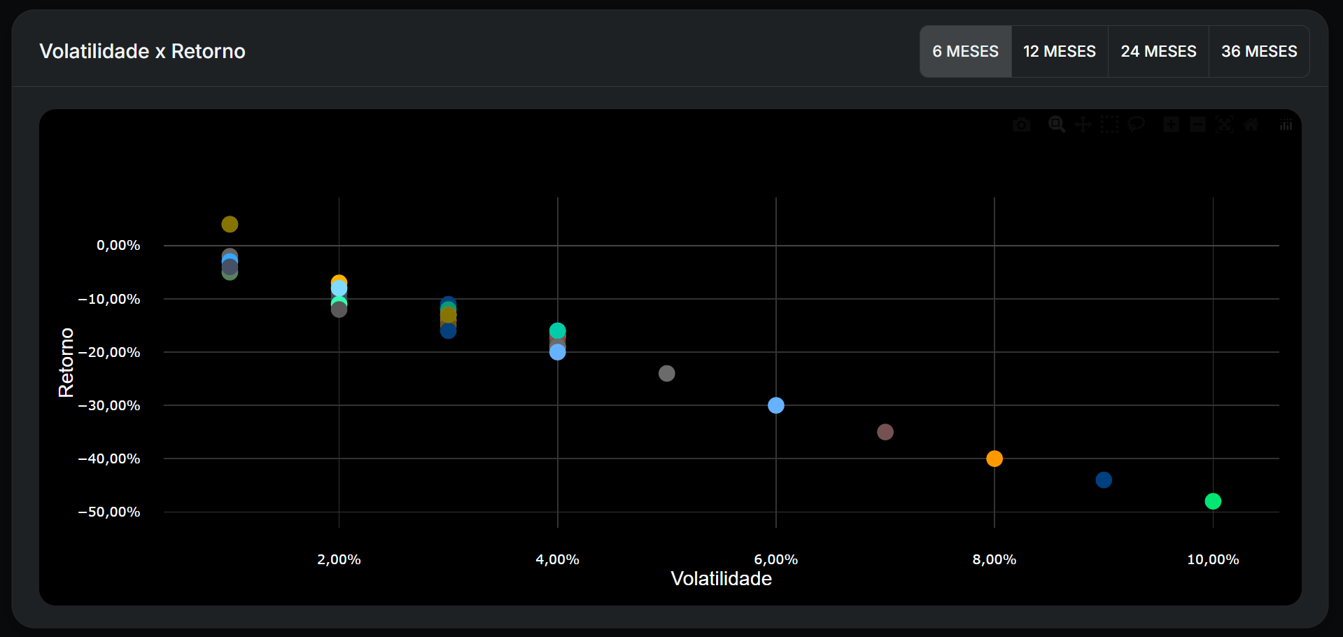Image resolution: width=1343 pixels, height=637 pixels.
Task: Pick the Lasso Select tool
Action: [1136, 125]
